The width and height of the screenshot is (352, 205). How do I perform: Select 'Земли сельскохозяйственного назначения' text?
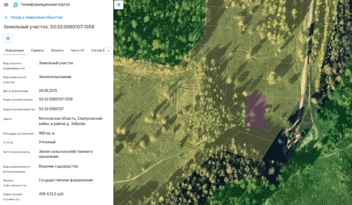click(65, 154)
